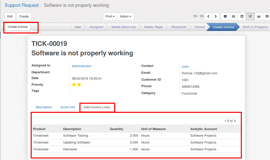Set priority to first star
270x160 pixels.
pos(74,84)
